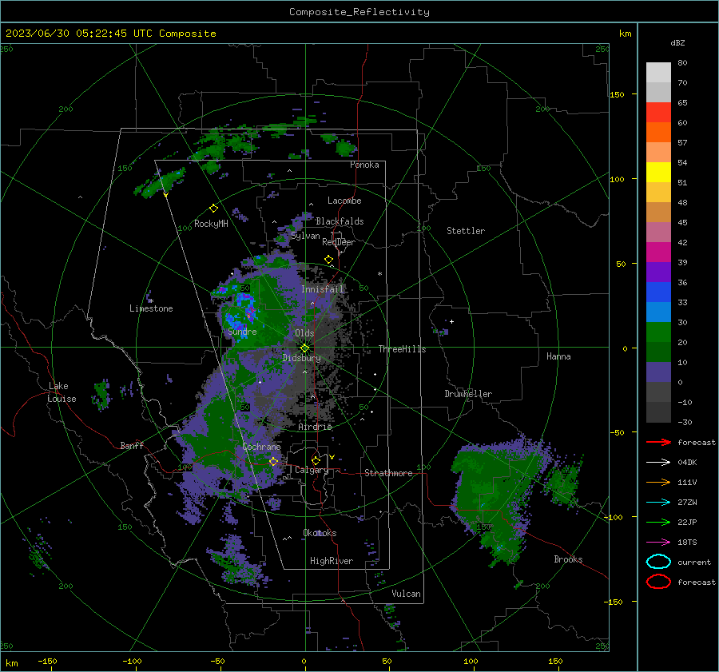Click the Drumheller map label
Viewport: 719px width, 672px height.
click(x=468, y=394)
